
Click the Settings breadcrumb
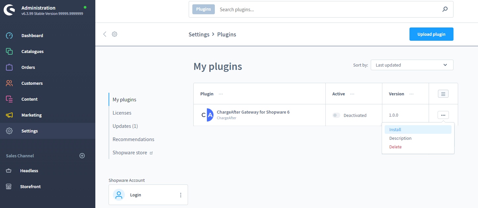point(199,34)
